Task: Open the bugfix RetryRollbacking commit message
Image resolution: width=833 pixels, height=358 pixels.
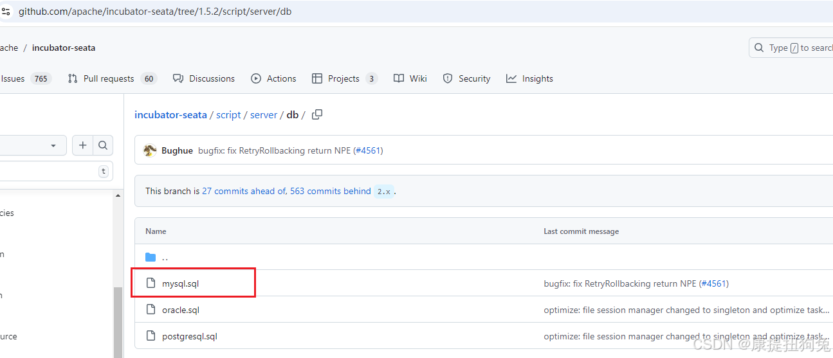Action: coord(275,150)
